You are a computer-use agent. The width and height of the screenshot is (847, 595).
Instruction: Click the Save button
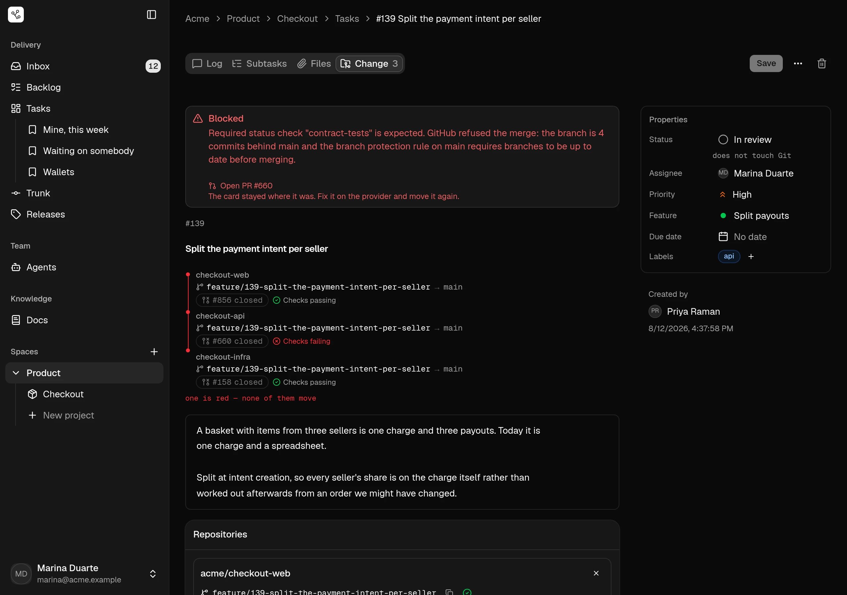tap(766, 63)
